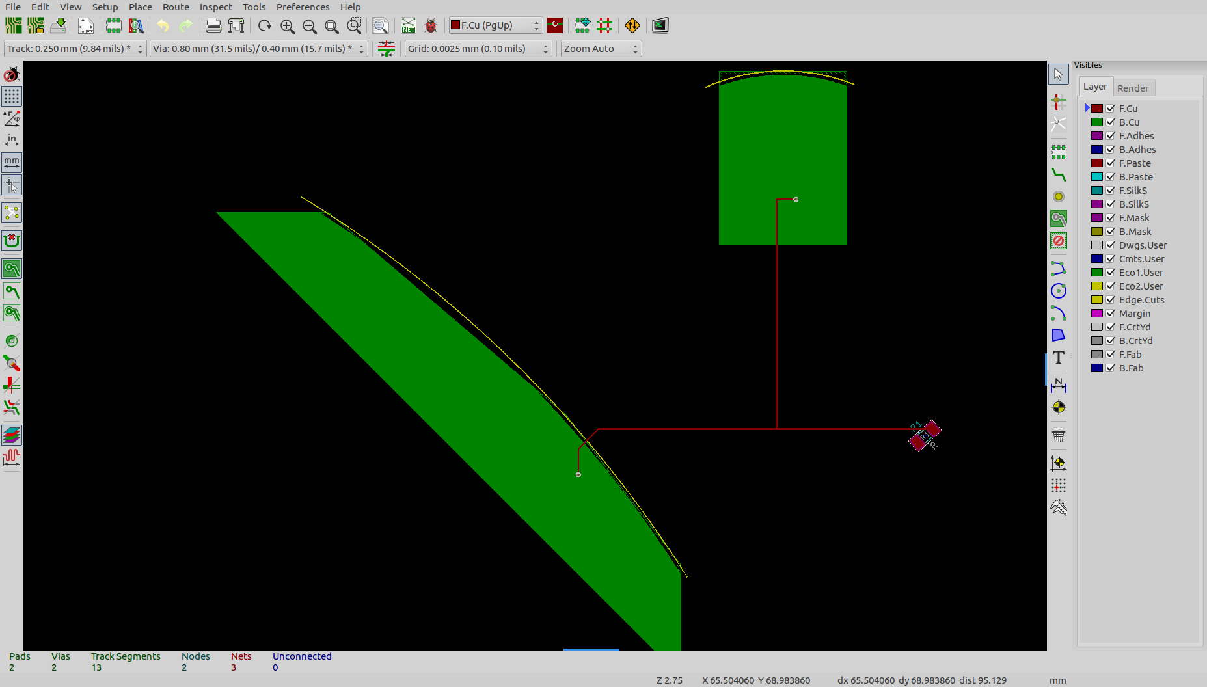
Task: Switch units to millimeters
Action: 12,162
